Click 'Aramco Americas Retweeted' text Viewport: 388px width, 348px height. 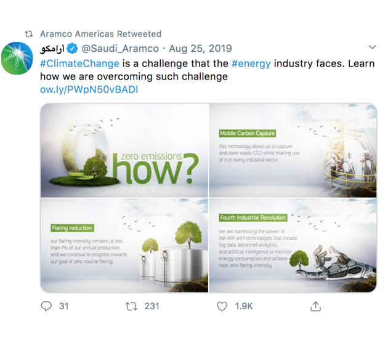point(100,34)
